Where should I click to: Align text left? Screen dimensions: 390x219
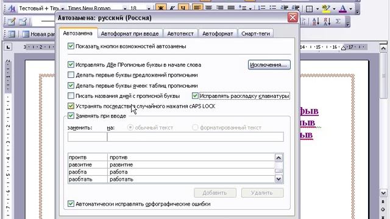coord(197,8)
